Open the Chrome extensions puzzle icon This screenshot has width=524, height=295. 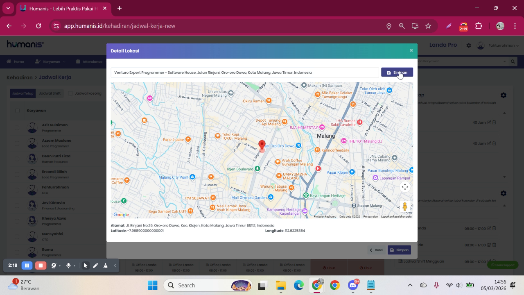[479, 26]
